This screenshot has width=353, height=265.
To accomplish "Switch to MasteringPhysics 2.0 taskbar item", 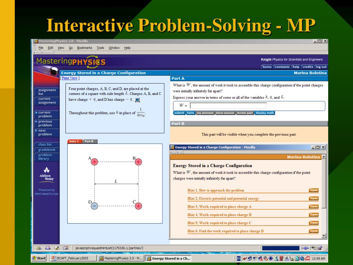I will pos(121,258).
